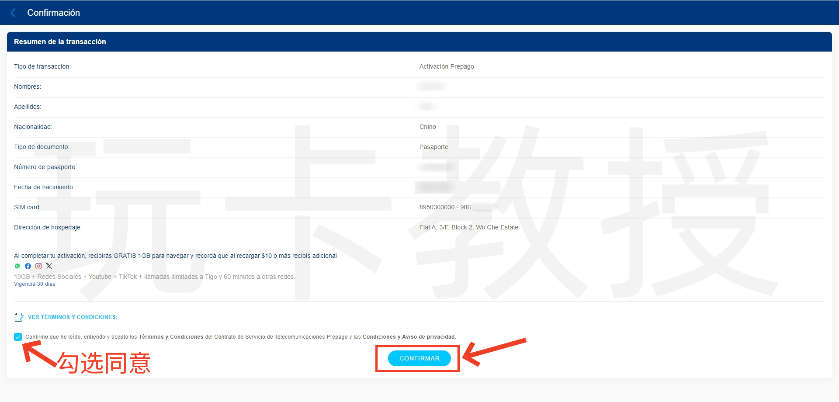Select the 'Activación Prepago' value

coord(446,66)
